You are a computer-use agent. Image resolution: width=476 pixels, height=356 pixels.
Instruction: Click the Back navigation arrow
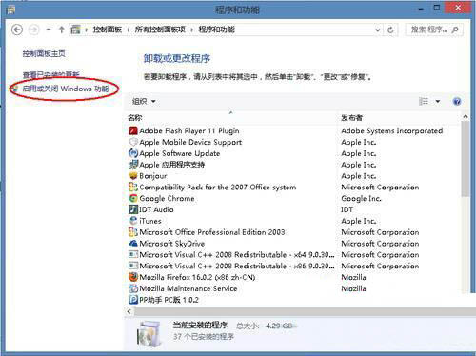[x=17, y=30]
